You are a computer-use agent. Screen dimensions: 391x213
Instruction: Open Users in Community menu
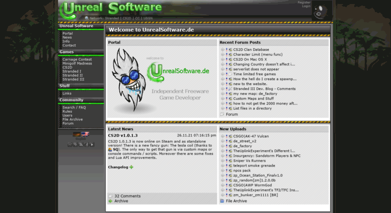pyautogui.click(x=67, y=115)
